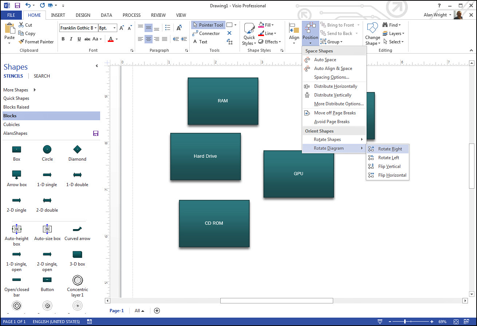This screenshot has width=477, height=326.
Task: Expand the Group dropdown
Action: [x=341, y=42]
